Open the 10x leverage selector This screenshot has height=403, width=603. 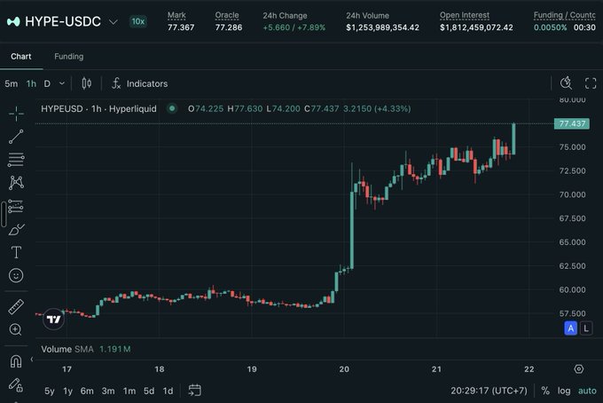pyautogui.click(x=138, y=21)
